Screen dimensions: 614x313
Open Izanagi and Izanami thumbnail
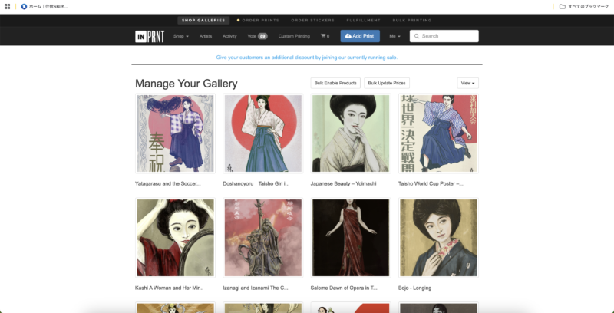[263, 238]
